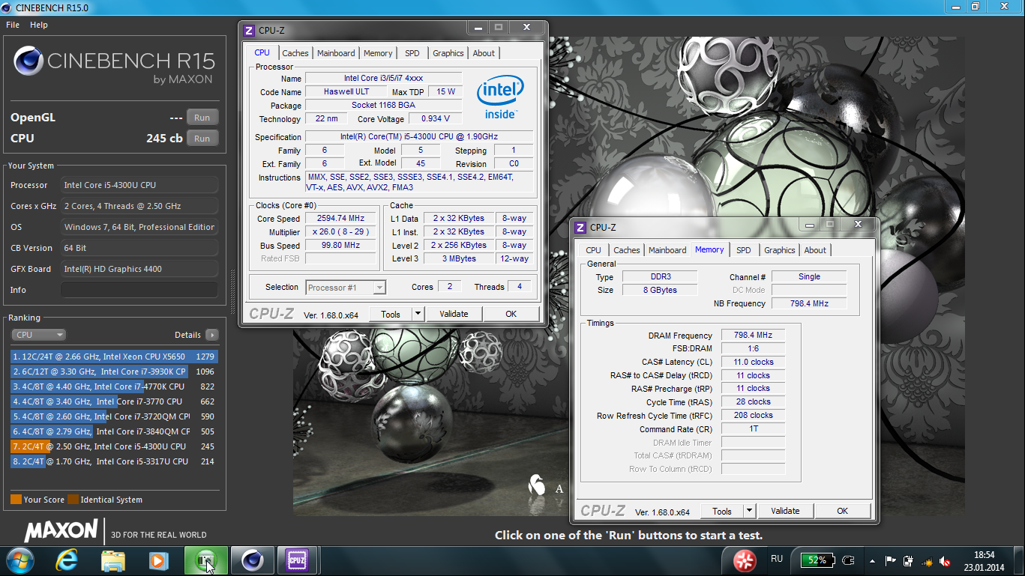This screenshot has width=1025, height=576.
Task: Open the Windows Start menu
Action: (20, 560)
